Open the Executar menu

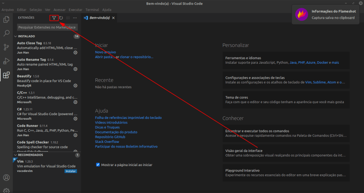pyautogui.click(x=75, y=10)
